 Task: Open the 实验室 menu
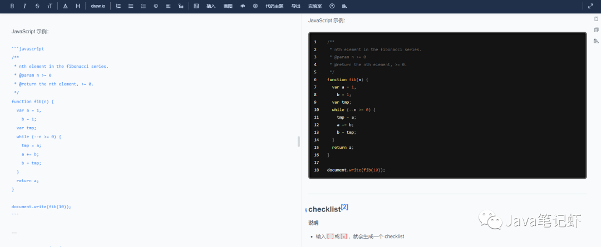tap(315, 6)
